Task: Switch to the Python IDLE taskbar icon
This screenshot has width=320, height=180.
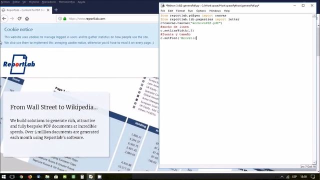Action: pyautogui.click(x=91, y=176)
